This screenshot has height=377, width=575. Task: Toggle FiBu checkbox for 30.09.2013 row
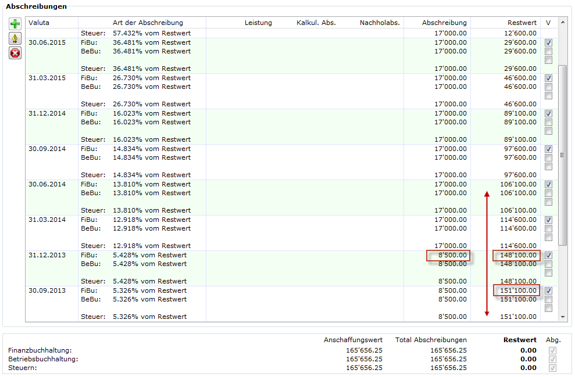tap(548, 291)
